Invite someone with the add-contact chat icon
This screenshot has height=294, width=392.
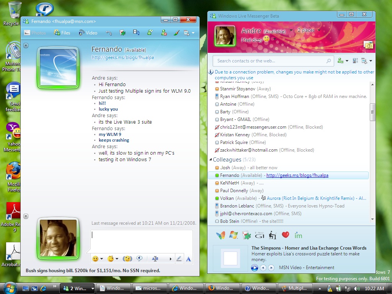[x=150, y=33]
